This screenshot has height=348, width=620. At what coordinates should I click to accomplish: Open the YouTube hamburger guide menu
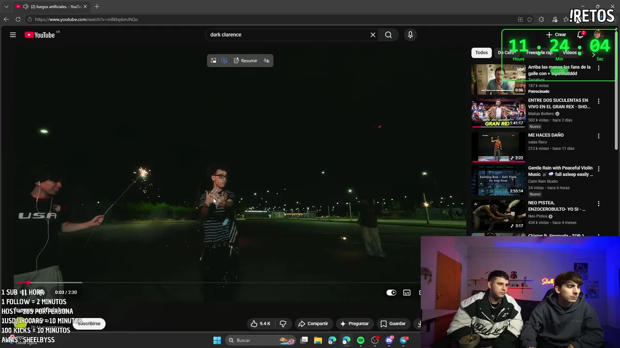click(13, 35)
